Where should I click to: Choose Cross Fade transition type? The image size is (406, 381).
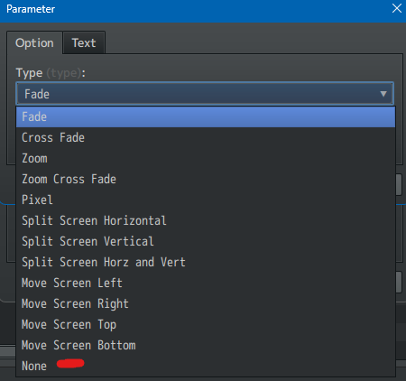pos(206,137)
